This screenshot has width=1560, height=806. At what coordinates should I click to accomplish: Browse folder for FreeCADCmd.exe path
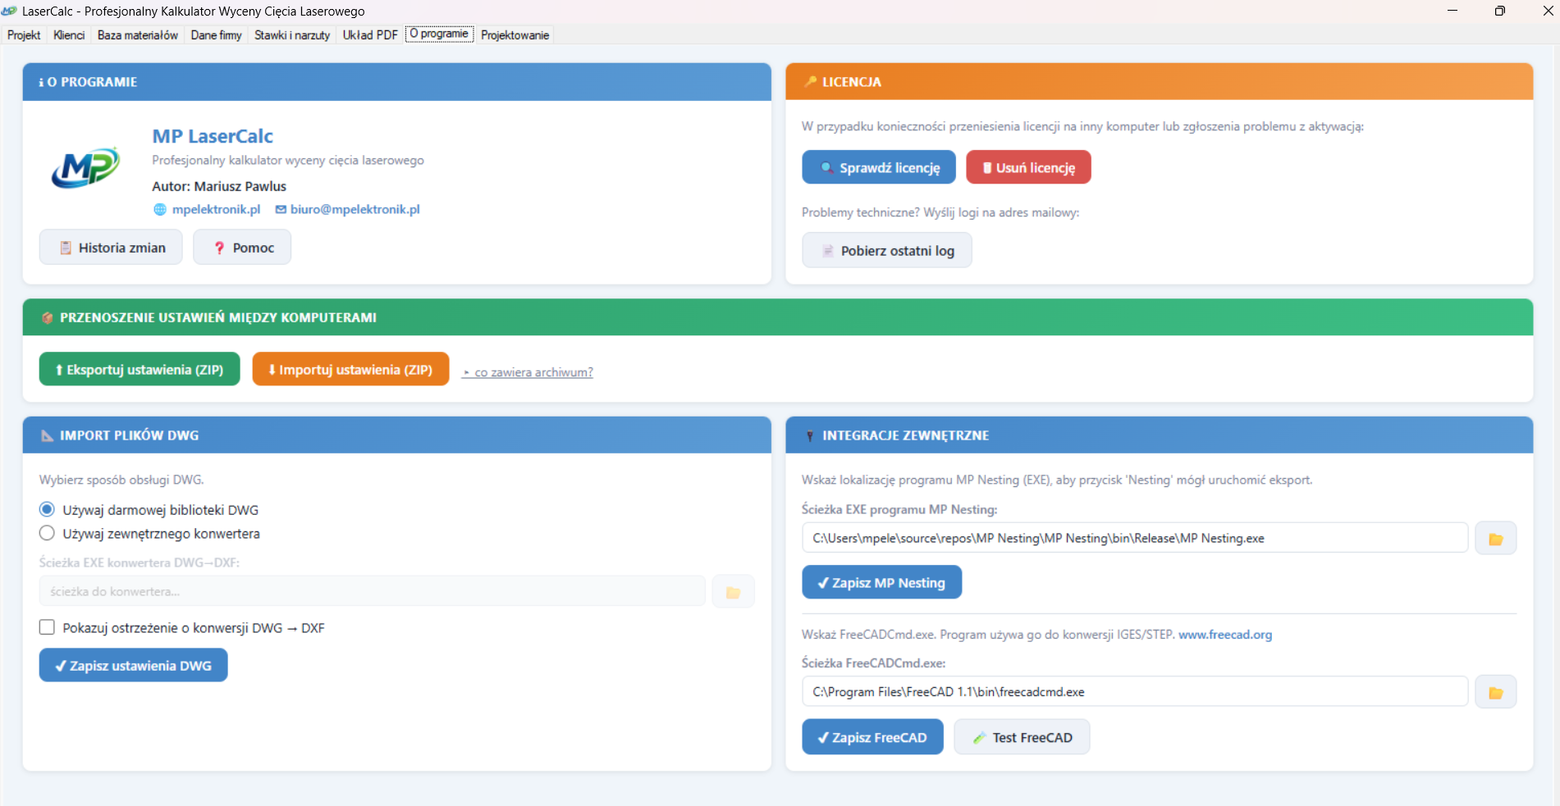(1495, 692)
